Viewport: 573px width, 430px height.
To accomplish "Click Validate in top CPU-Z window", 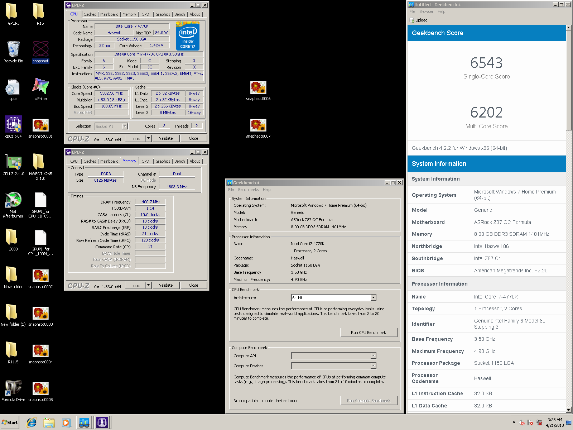I will click(x=166, y=138).
